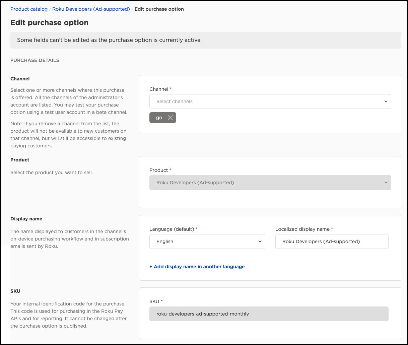Screen dimensions: 408x345
Task: Click the Edit purchase option page heading
Action: click(50, 23)
